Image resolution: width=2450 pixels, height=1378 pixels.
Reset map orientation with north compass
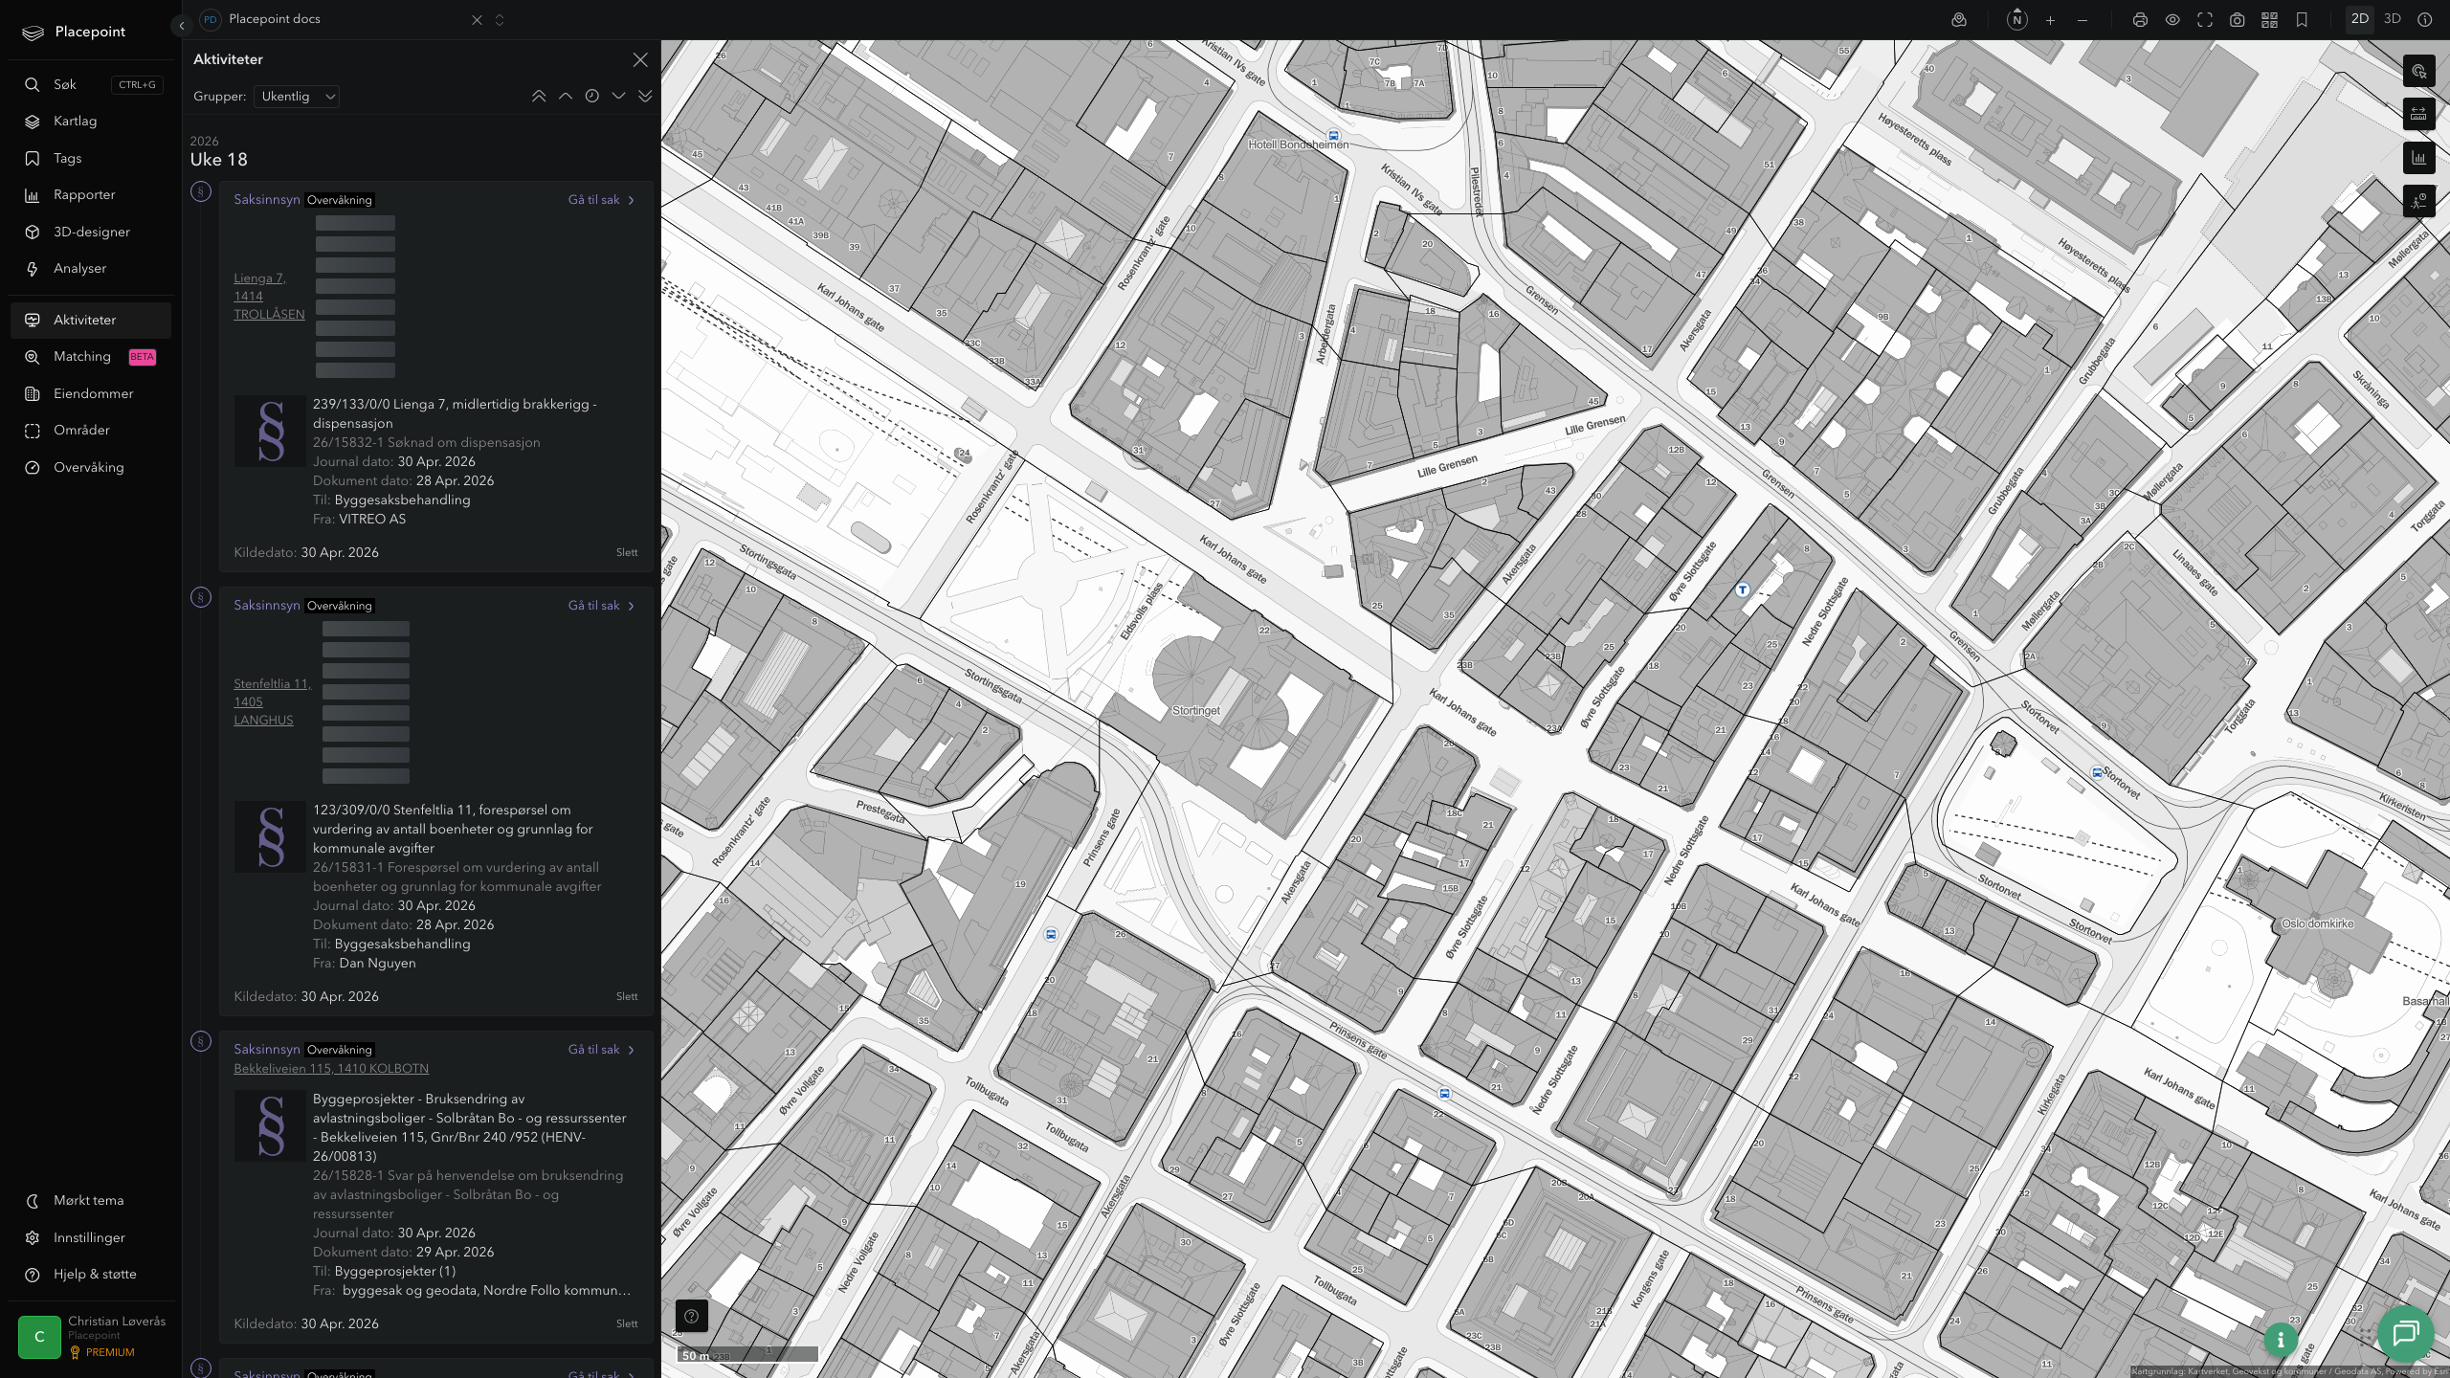click(2017, 20)
